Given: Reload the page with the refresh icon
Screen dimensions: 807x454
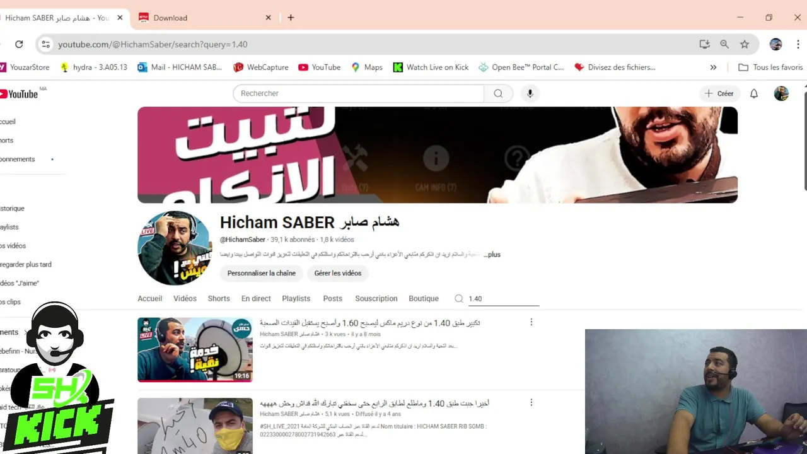Looking at the screenshot, I should tap(19, 44).
